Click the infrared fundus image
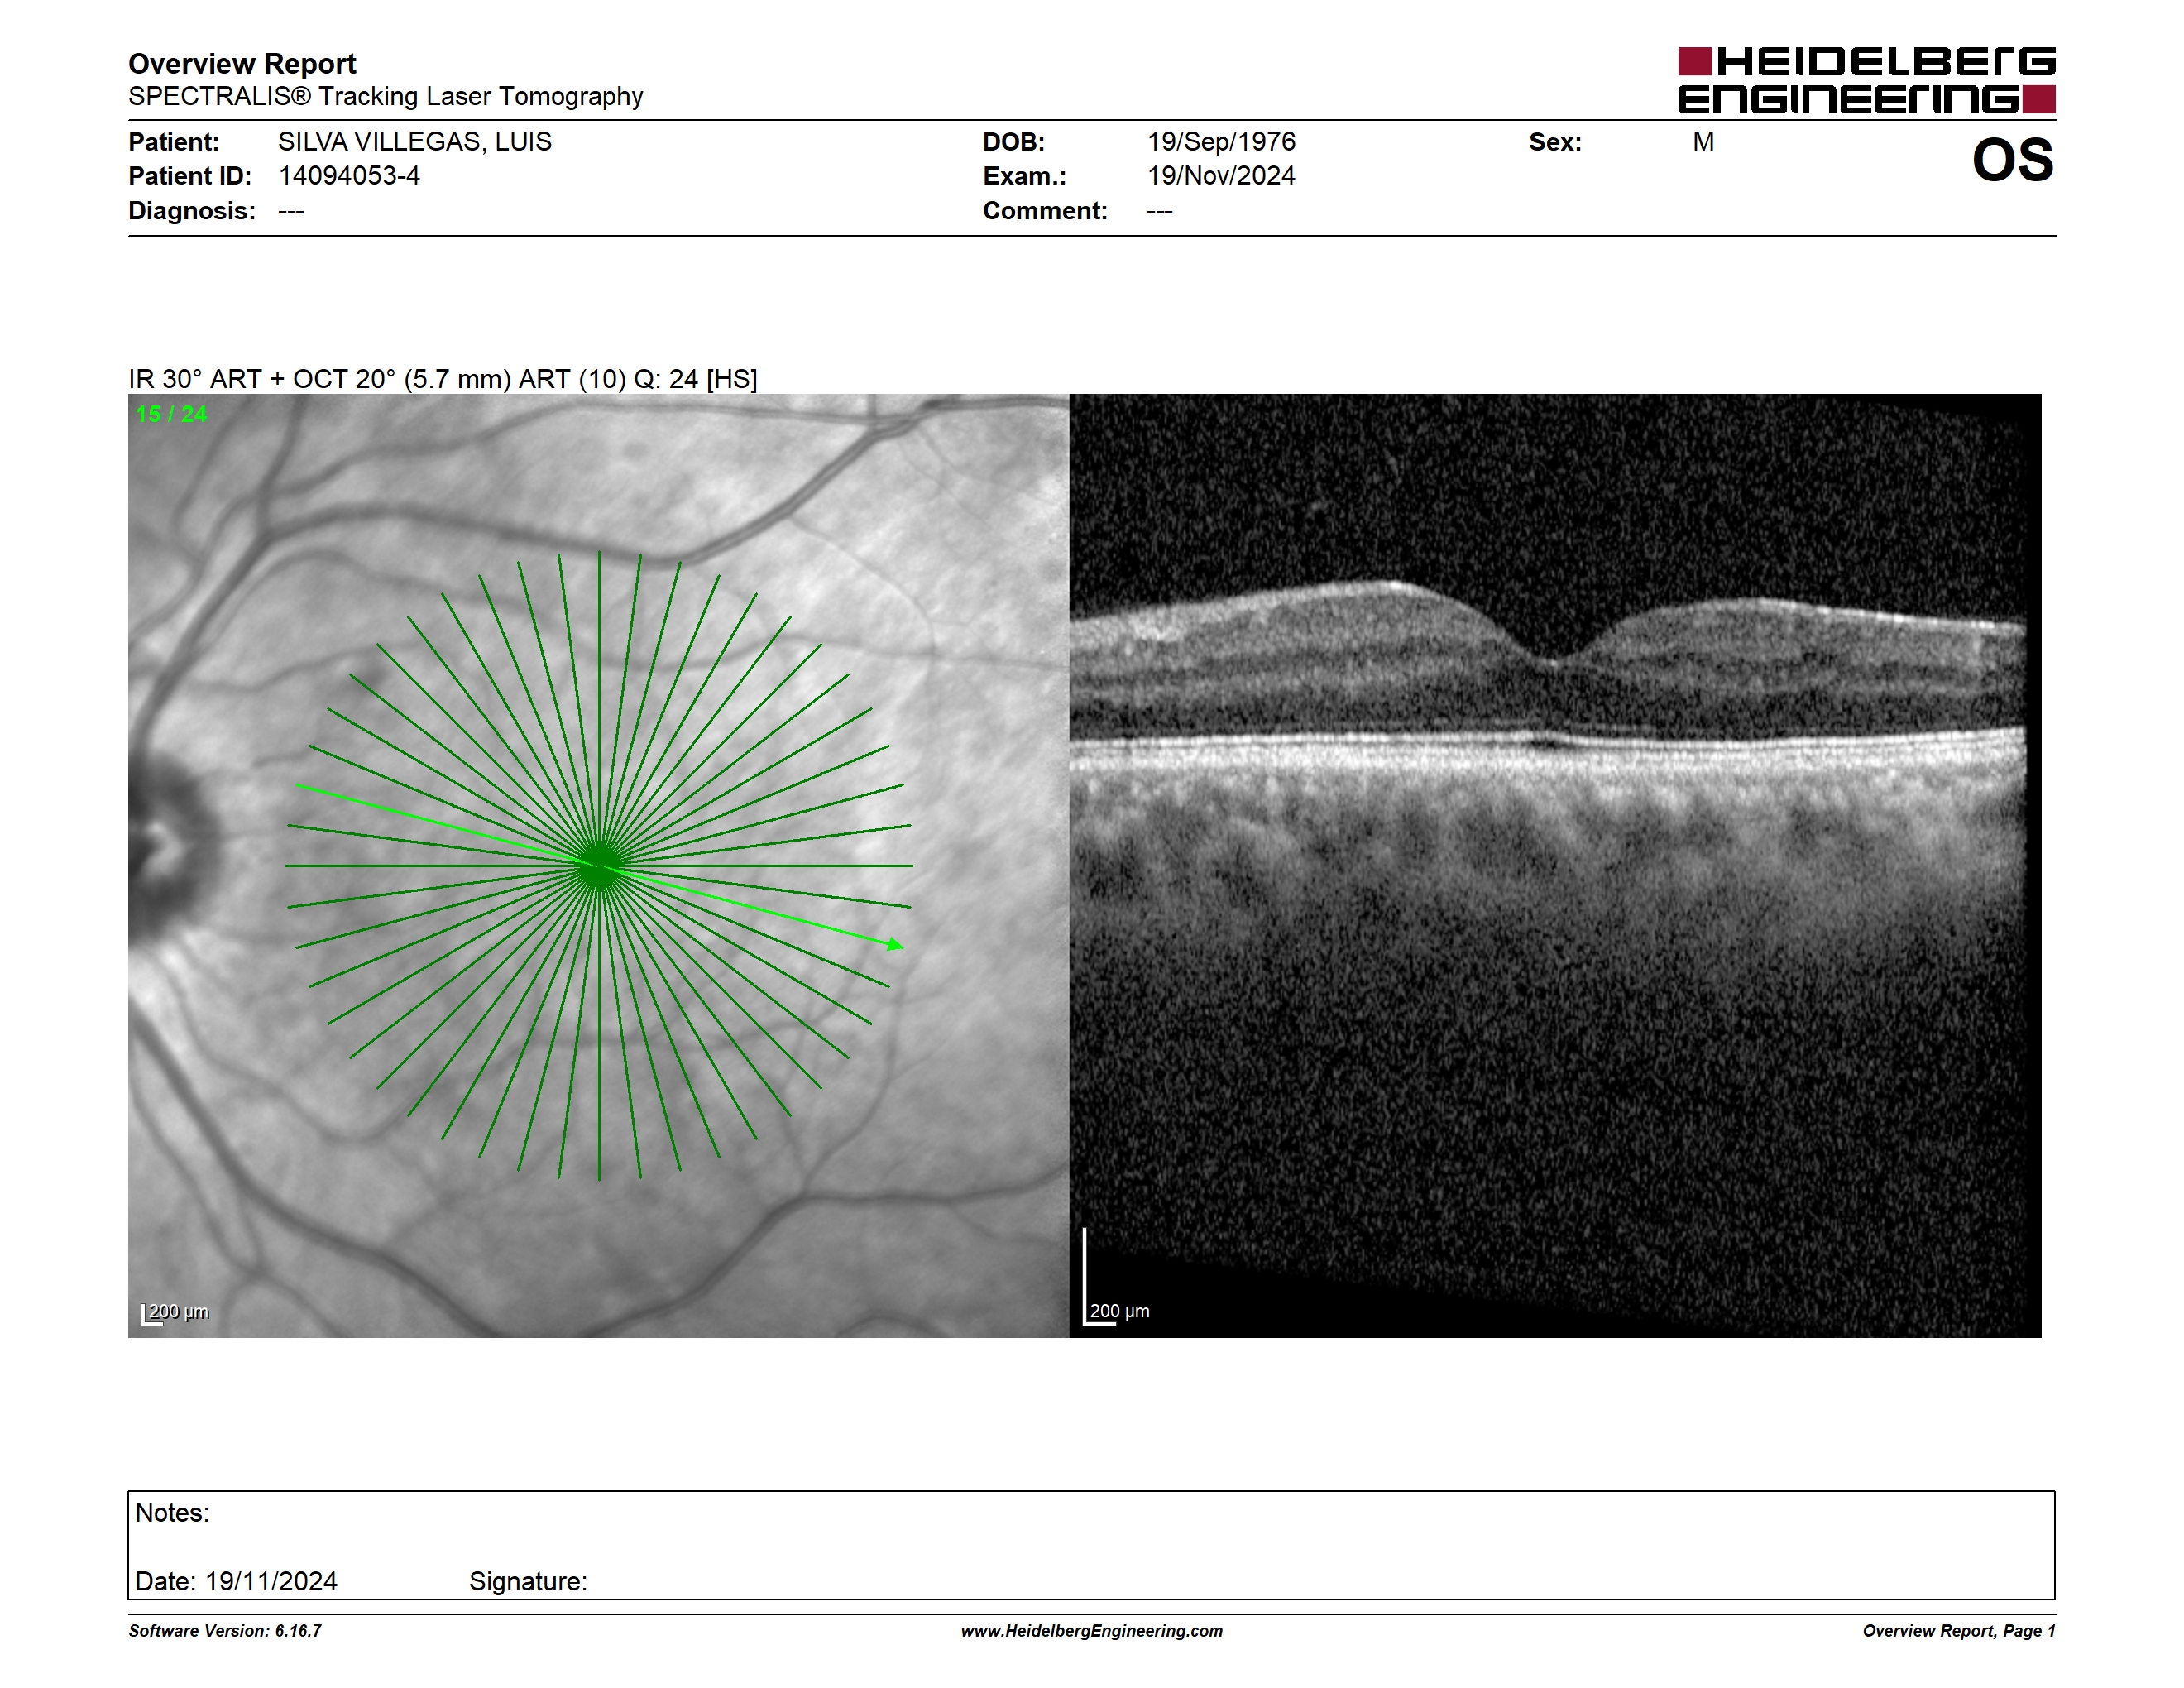This screenshot has width=2184, height=1688. tap(598, 865)
